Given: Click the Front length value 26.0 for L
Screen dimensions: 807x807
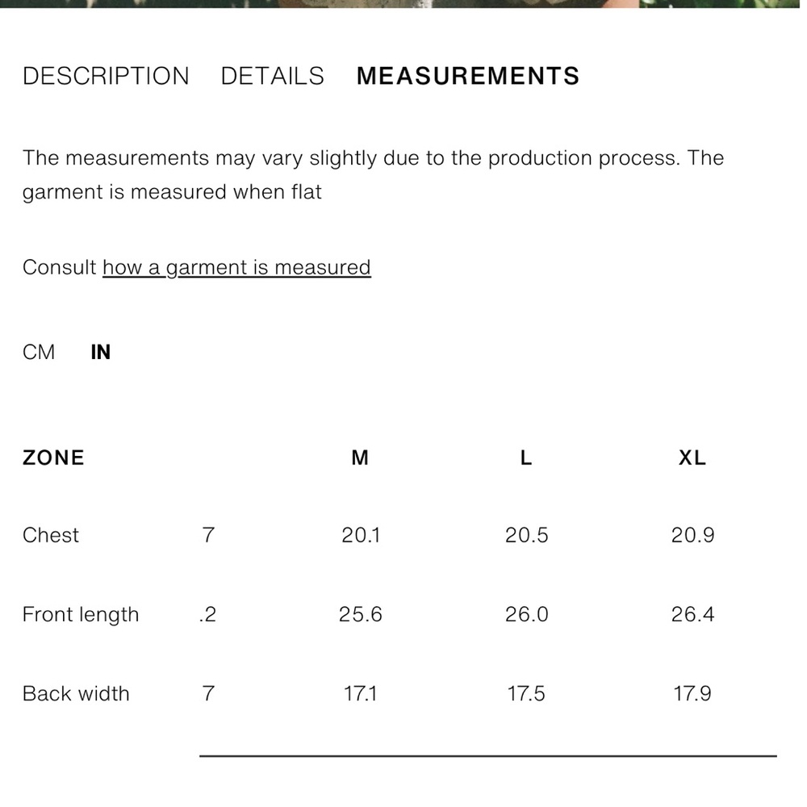Looking at the screenshot, I should 526,615.
